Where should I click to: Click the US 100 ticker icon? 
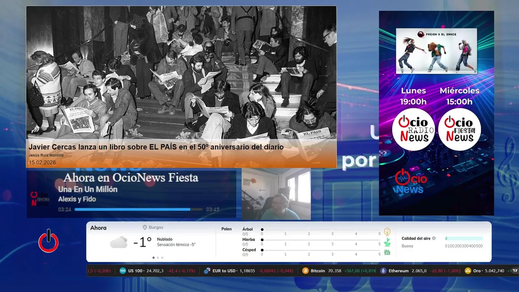[123, 271]
